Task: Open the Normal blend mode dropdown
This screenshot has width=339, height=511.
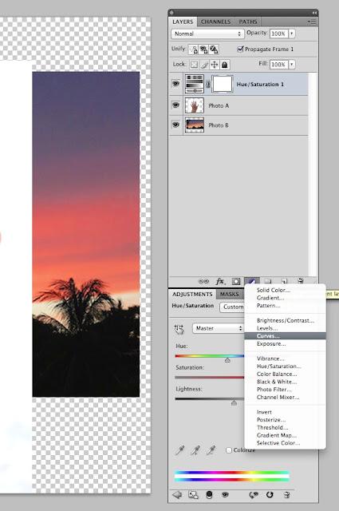Action: click(x=207, y=34)
